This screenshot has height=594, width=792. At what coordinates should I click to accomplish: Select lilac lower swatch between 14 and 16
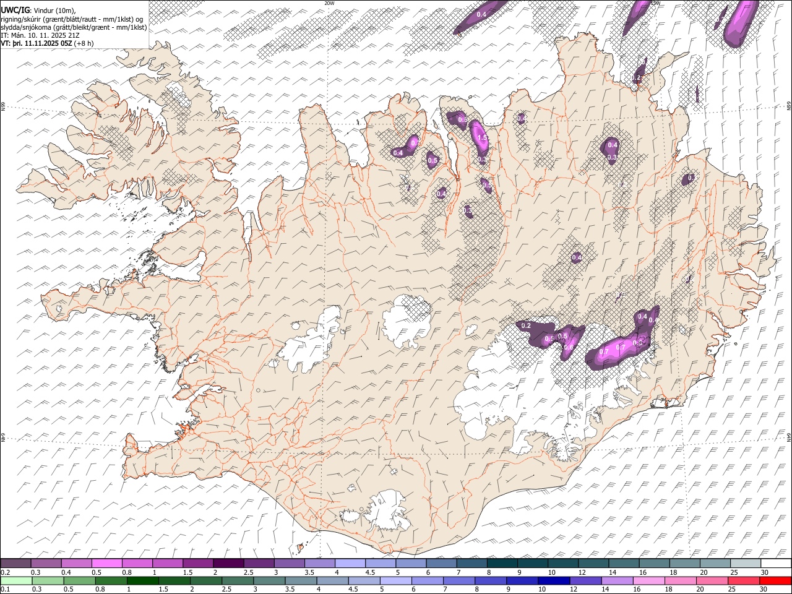(x=616, y=580)
